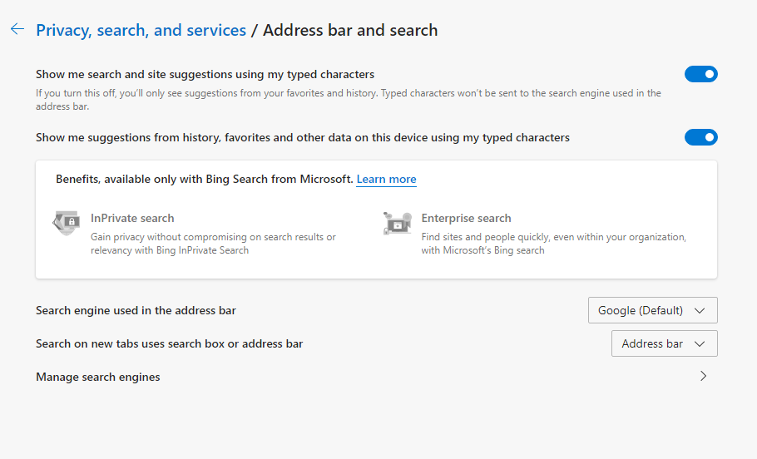Image resolution: width=757 pixels, height=459 pixels.
Task: Click the Enterprise search icon
Action: click(x=397, y=223)
